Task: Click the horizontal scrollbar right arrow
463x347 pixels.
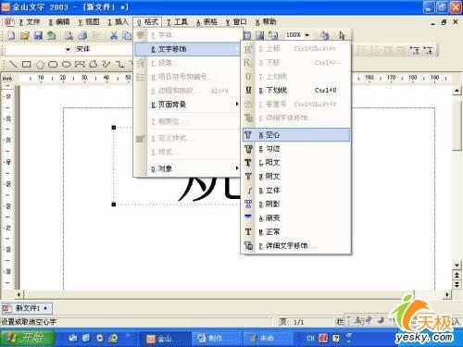Action: [x=447, y=294]
